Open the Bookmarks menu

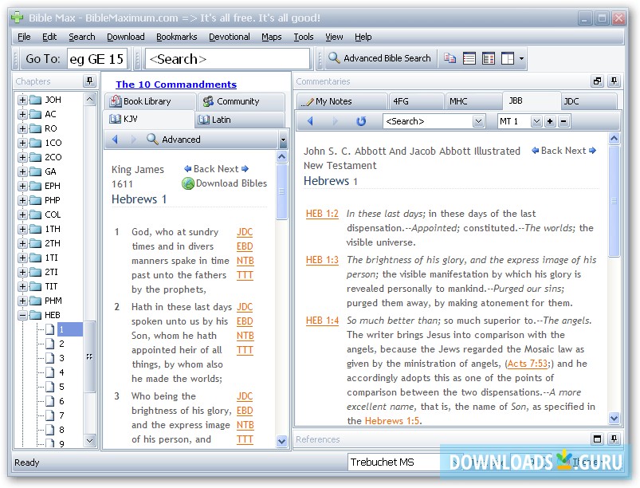(176, 37)
